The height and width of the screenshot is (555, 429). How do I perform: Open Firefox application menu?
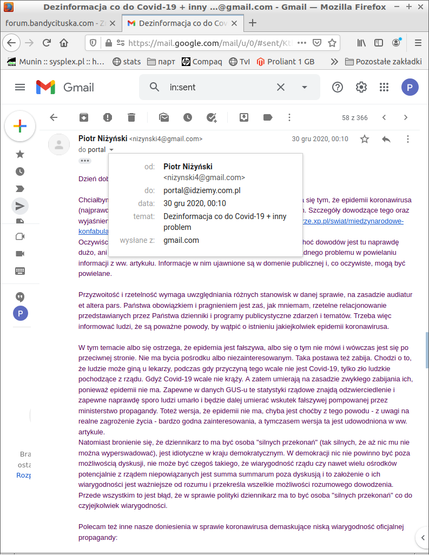click(x=418, y=43)
